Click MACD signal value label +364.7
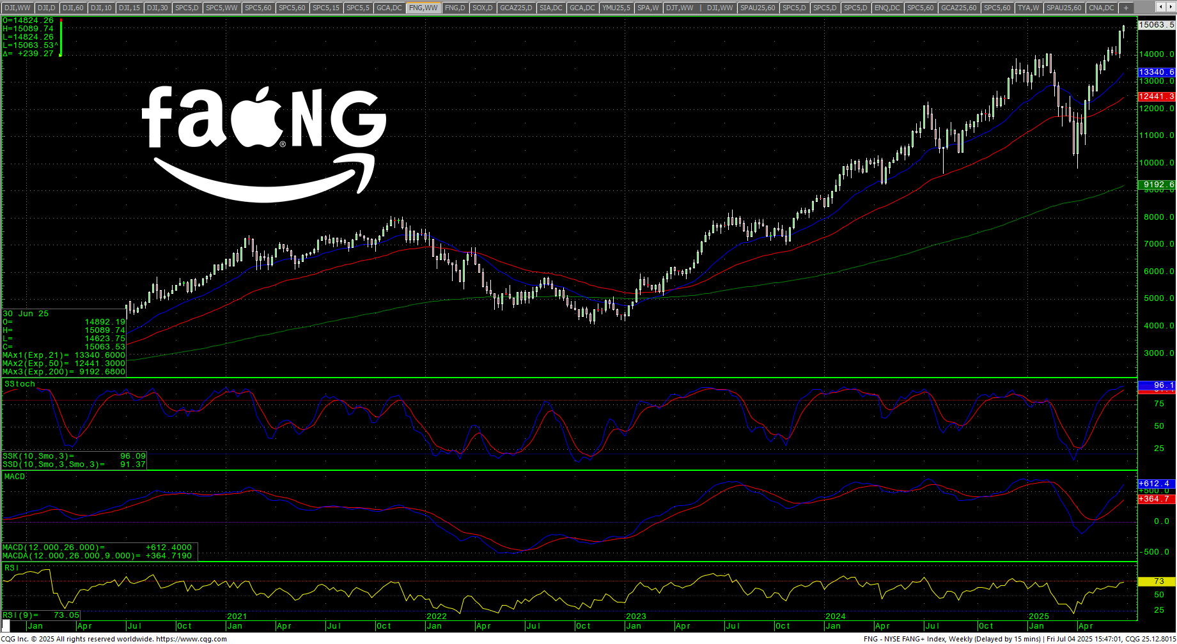This screenshot has height=644, width=1177. [x=1157, y=499]
